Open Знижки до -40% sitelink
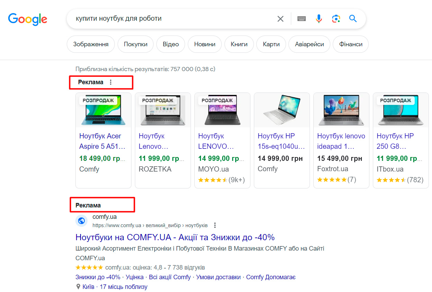Screen dimensions: 432x292 tap(98, 277)
